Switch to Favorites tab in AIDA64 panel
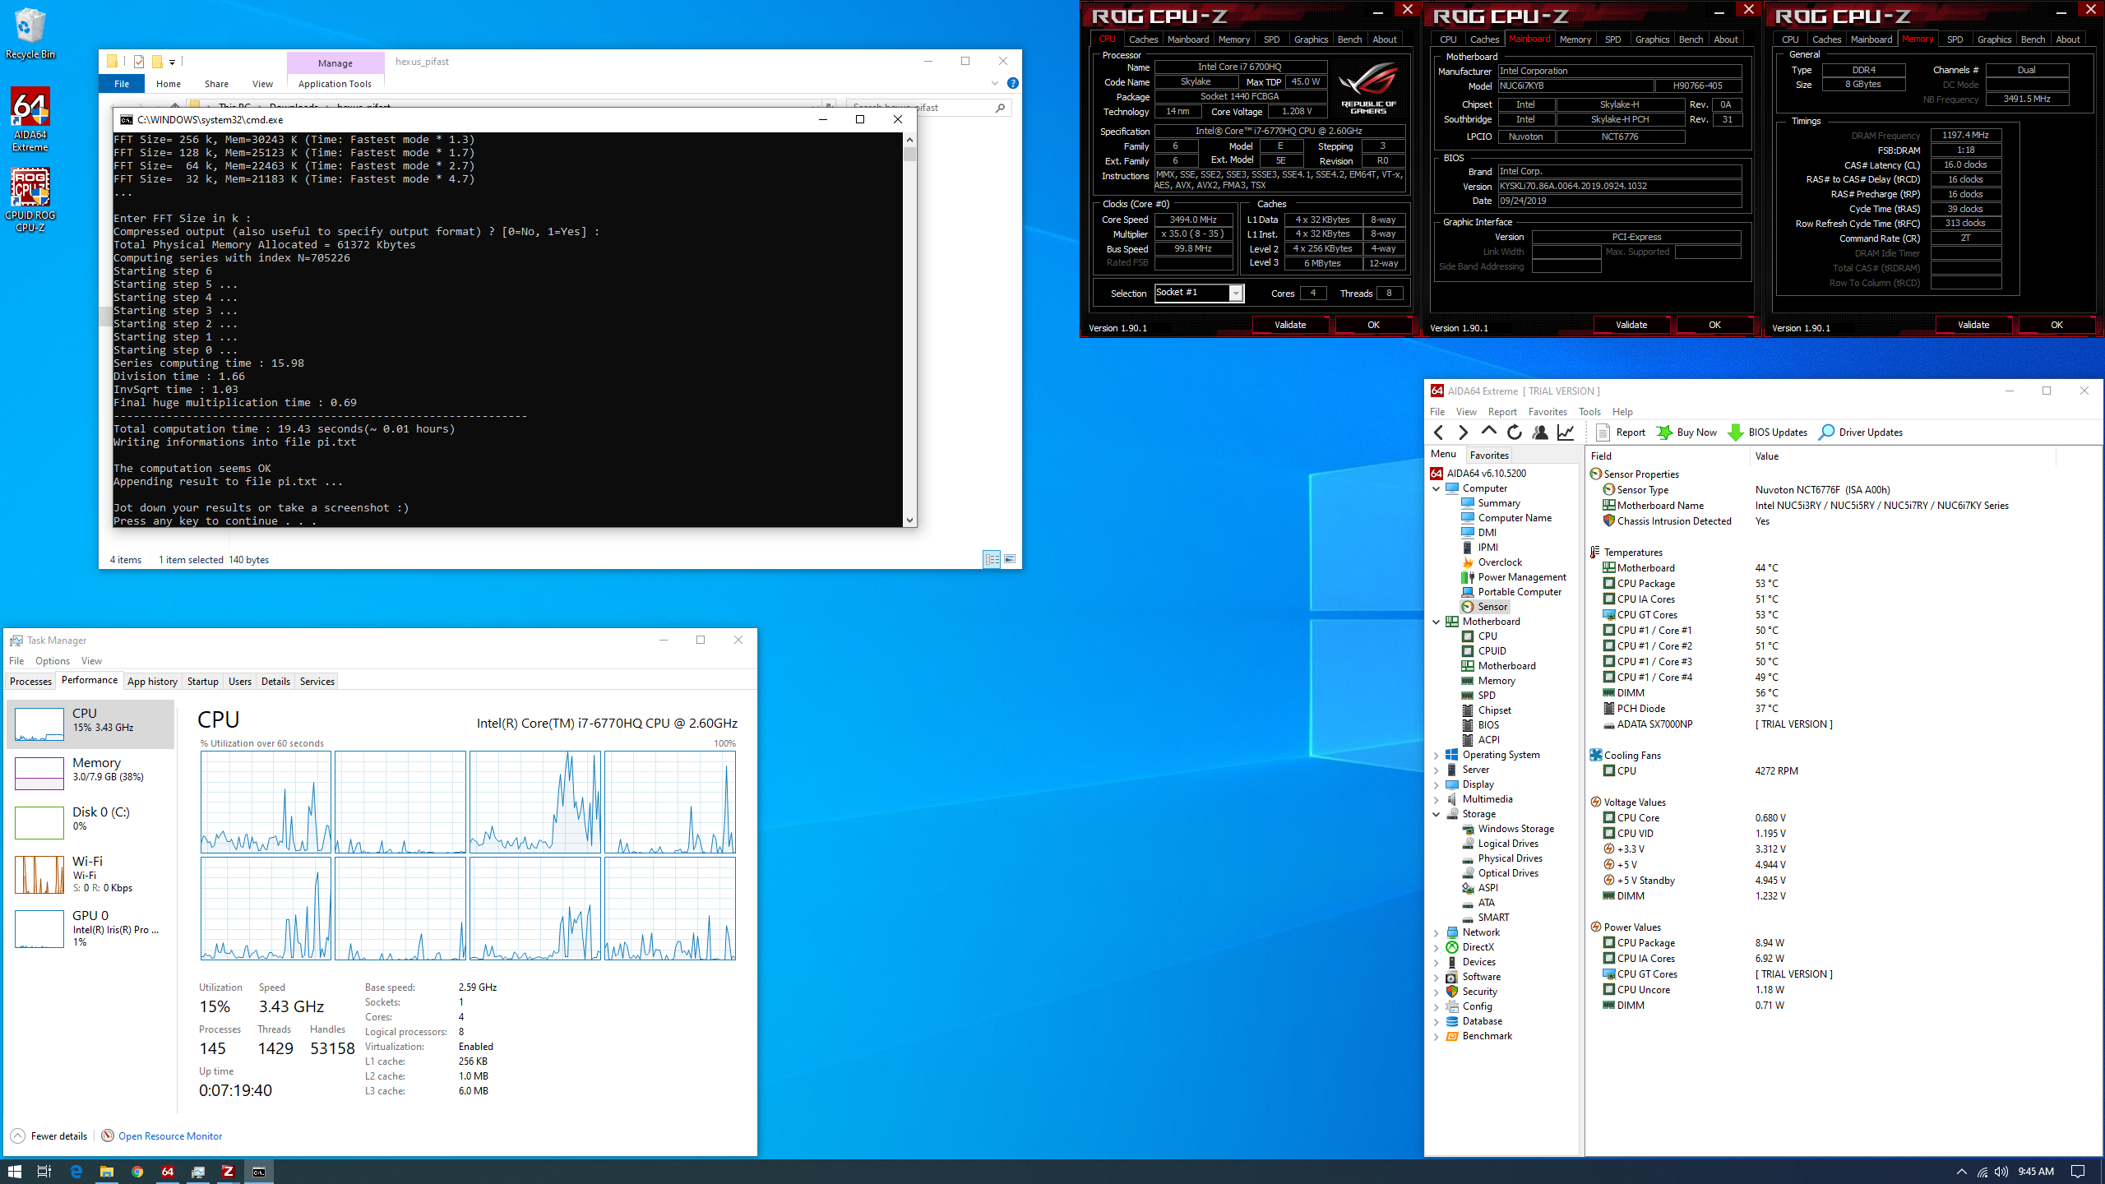 click(x=1489, y=455)
